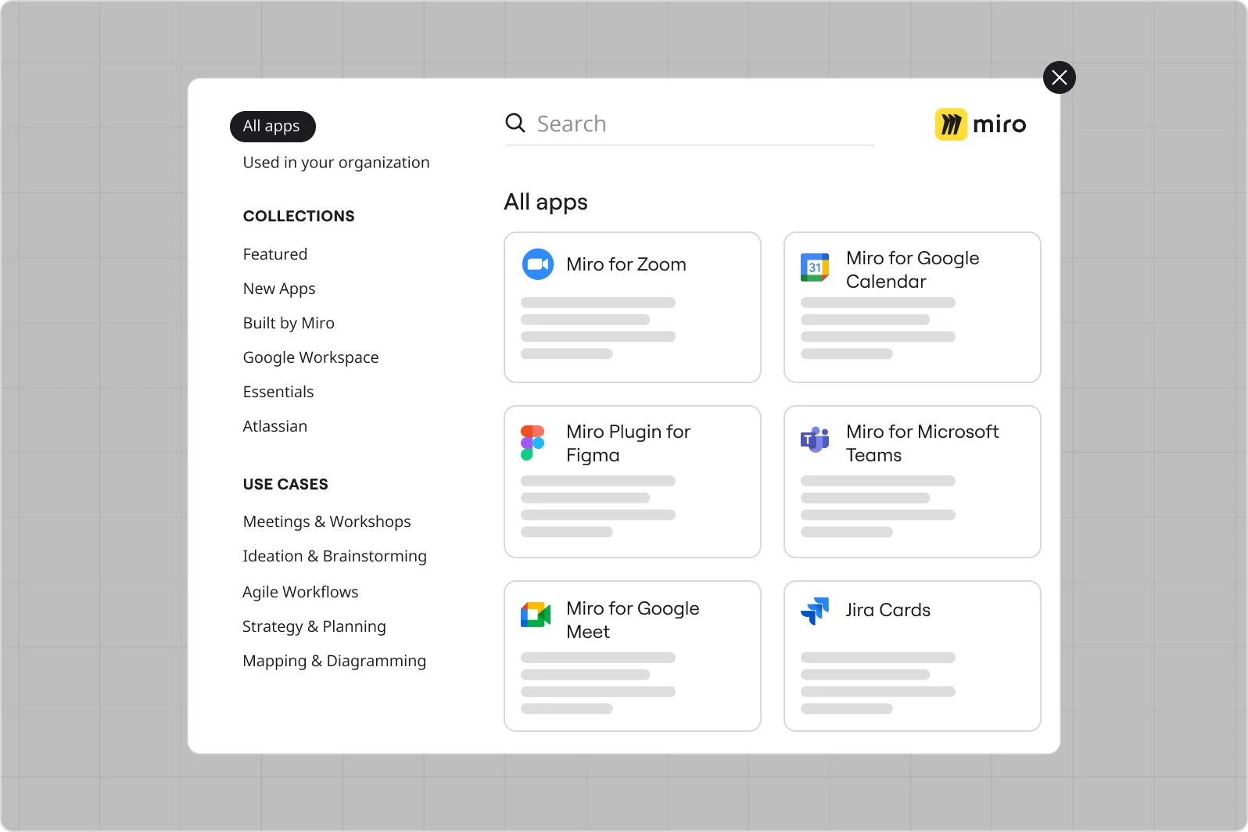Open the Jira Cards title

pos(888,610)
